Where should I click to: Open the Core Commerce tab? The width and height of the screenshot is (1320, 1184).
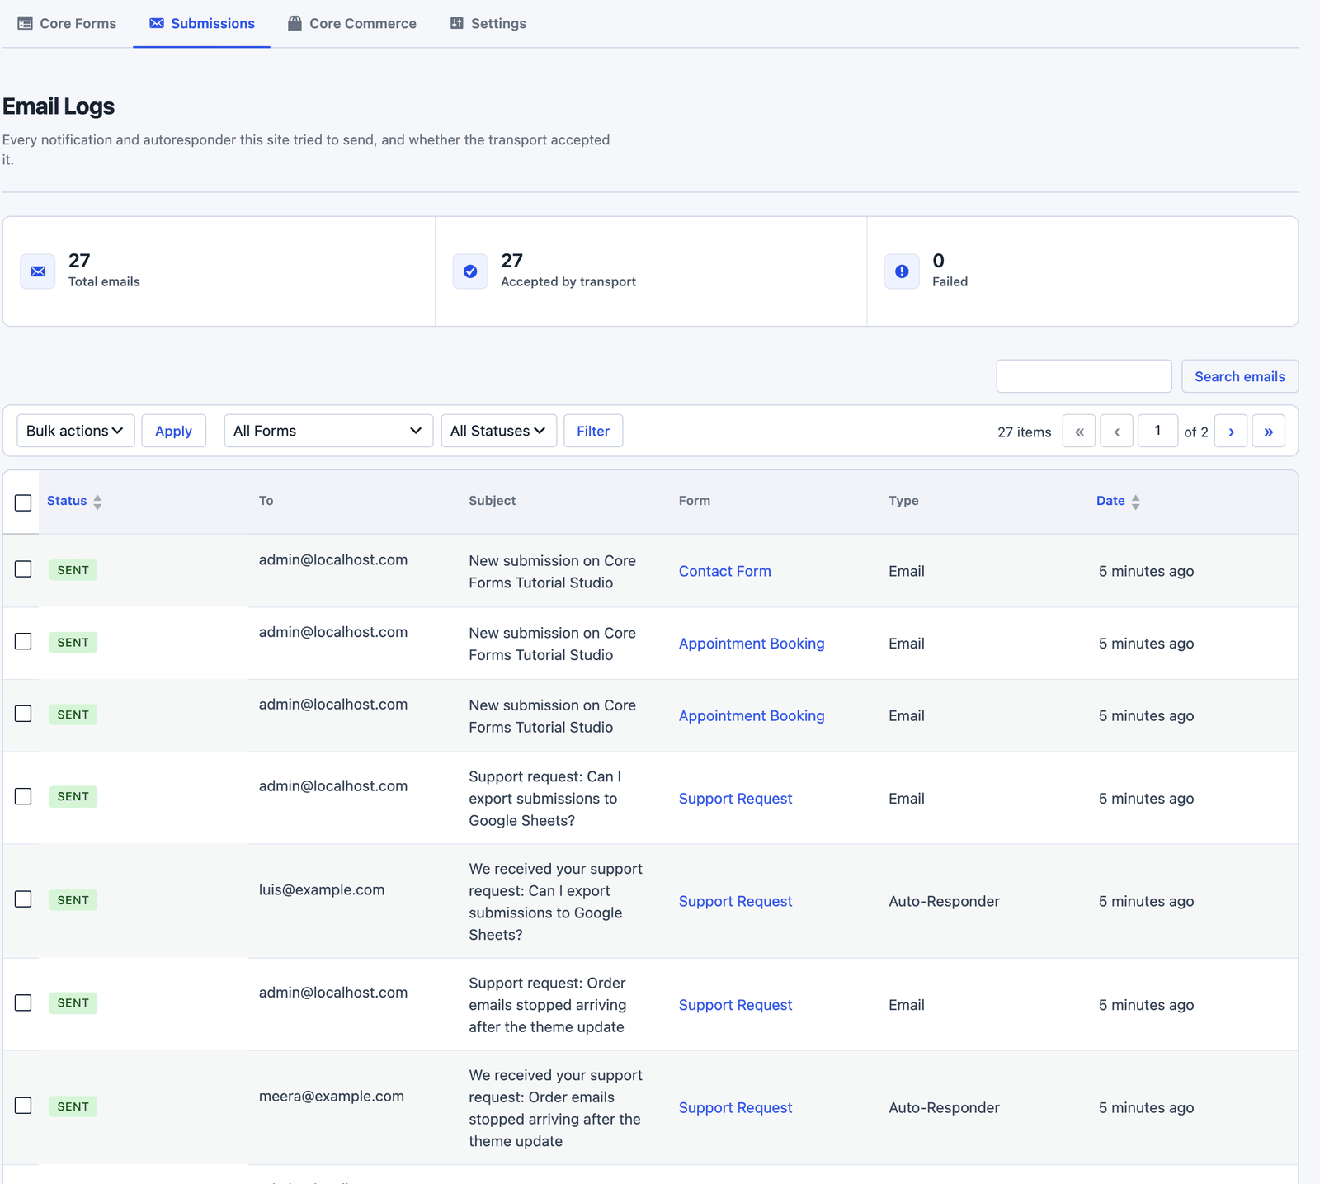[x=352, y=23]
